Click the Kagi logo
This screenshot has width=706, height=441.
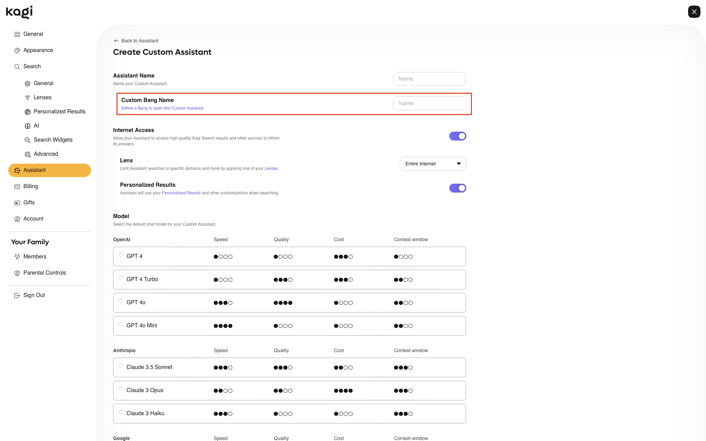pyautogui.click(x=19, y=12)
